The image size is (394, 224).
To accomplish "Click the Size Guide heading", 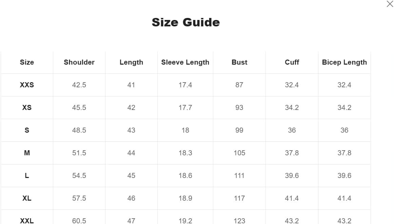I will 186,22.
